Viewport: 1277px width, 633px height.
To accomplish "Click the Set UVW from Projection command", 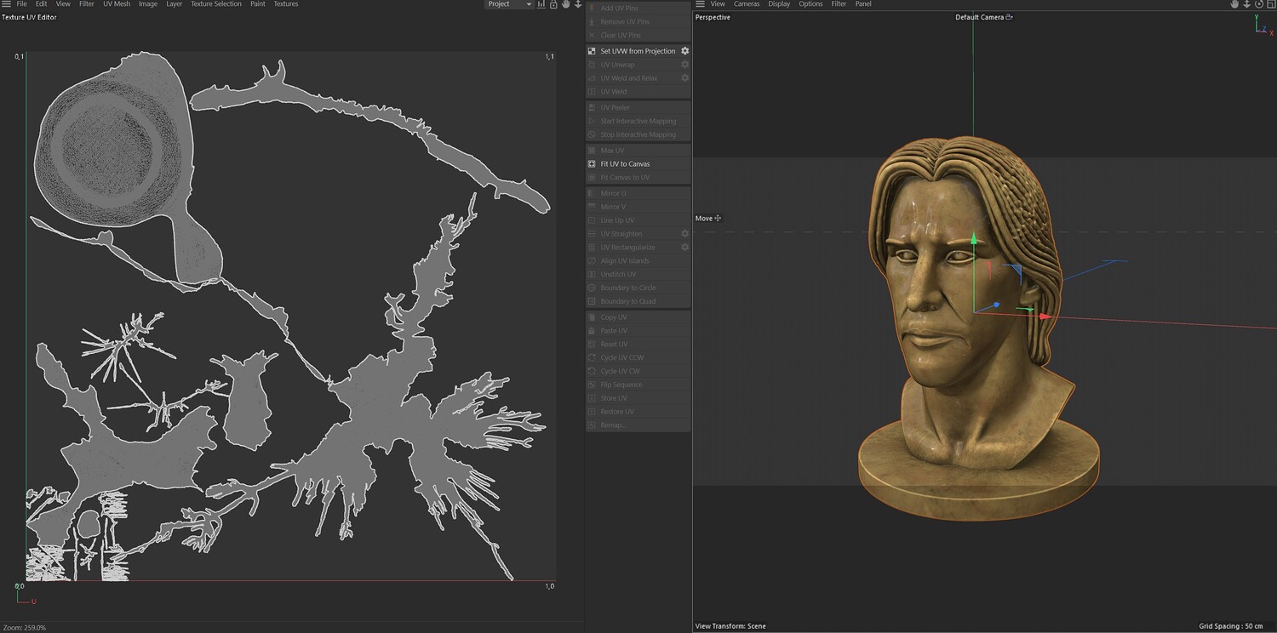I will (x=638, y=51).
